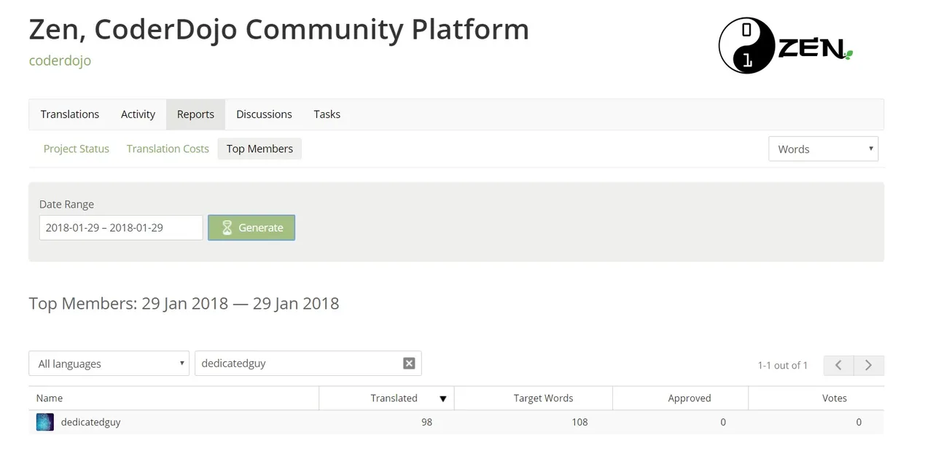Switch to Project Status report
The width and height of the screenshot is (933, 467).
pyautogui.click(x=77, y=149)
